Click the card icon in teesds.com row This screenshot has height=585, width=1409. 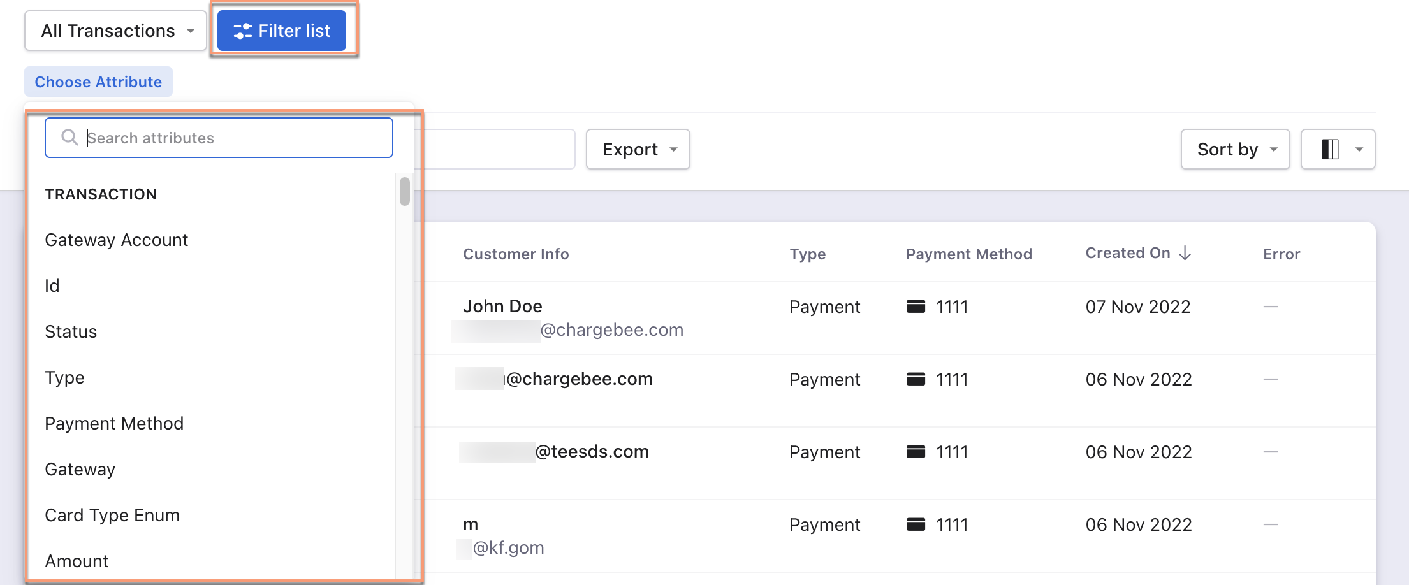916,452
